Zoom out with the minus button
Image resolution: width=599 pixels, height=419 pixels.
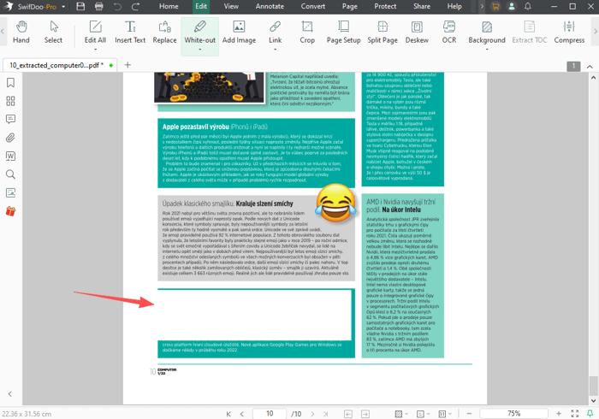click(469, 414)
